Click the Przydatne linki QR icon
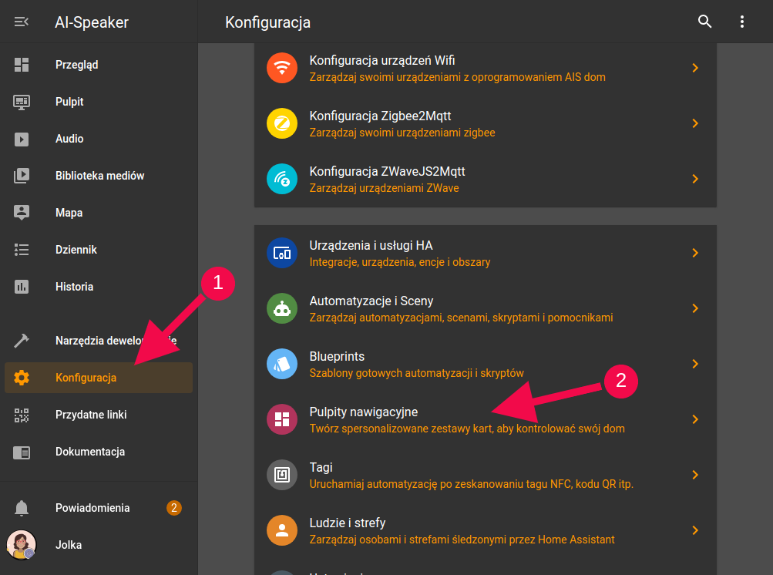 pos(22,415)
